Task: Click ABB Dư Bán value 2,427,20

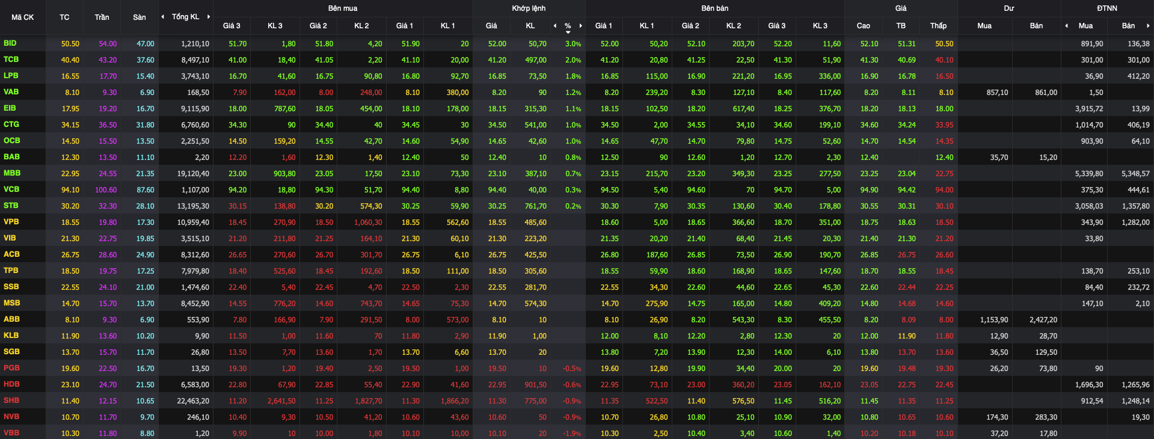Action: click(x=1043, y=320)
